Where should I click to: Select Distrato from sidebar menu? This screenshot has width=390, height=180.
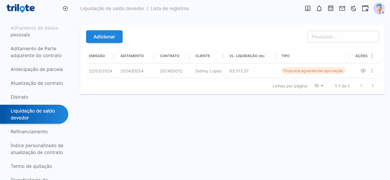19,97
